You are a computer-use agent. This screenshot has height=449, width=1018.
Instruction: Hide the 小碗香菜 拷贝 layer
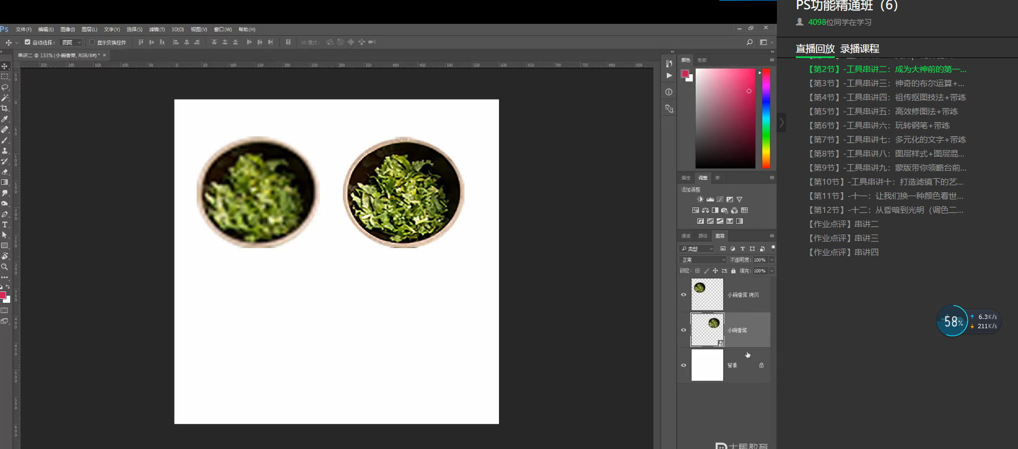coord(684,295)
